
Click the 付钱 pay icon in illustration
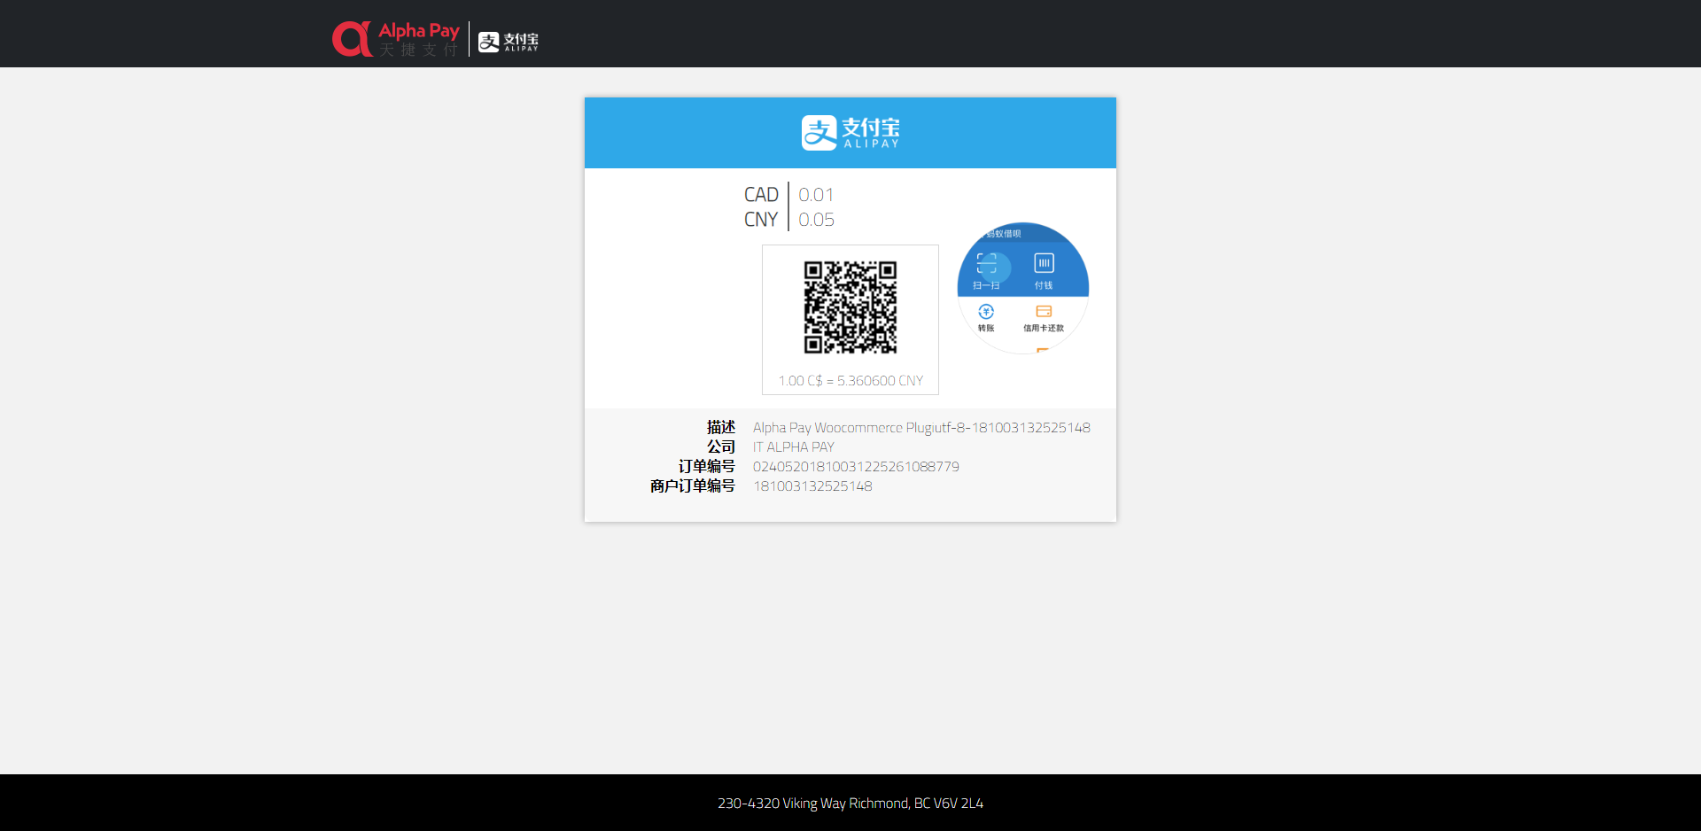pyautogui.click(x=1044, y=263)
